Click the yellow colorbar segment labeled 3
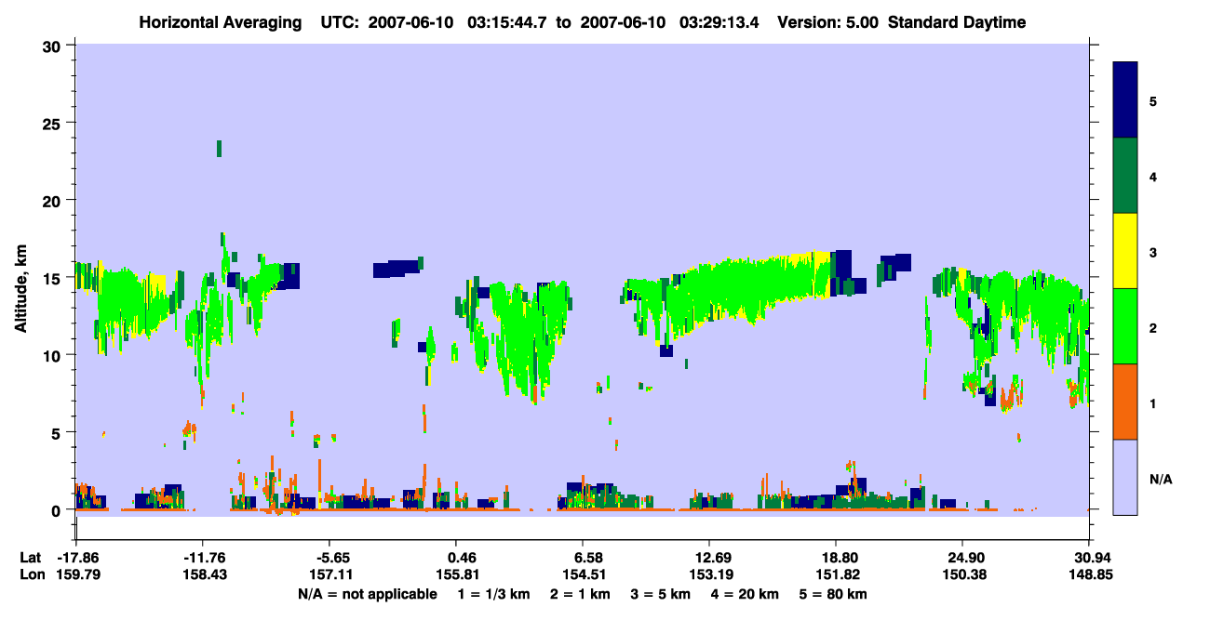The image size is (1210, 620). coord(1125,251)
